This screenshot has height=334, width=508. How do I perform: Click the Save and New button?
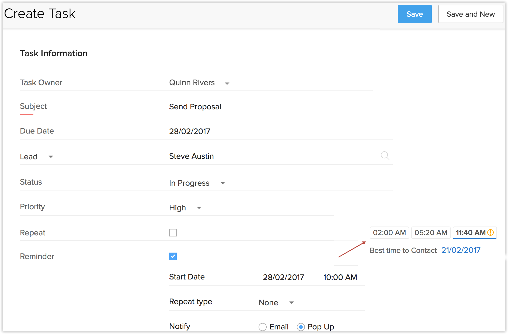click(471, 14)
